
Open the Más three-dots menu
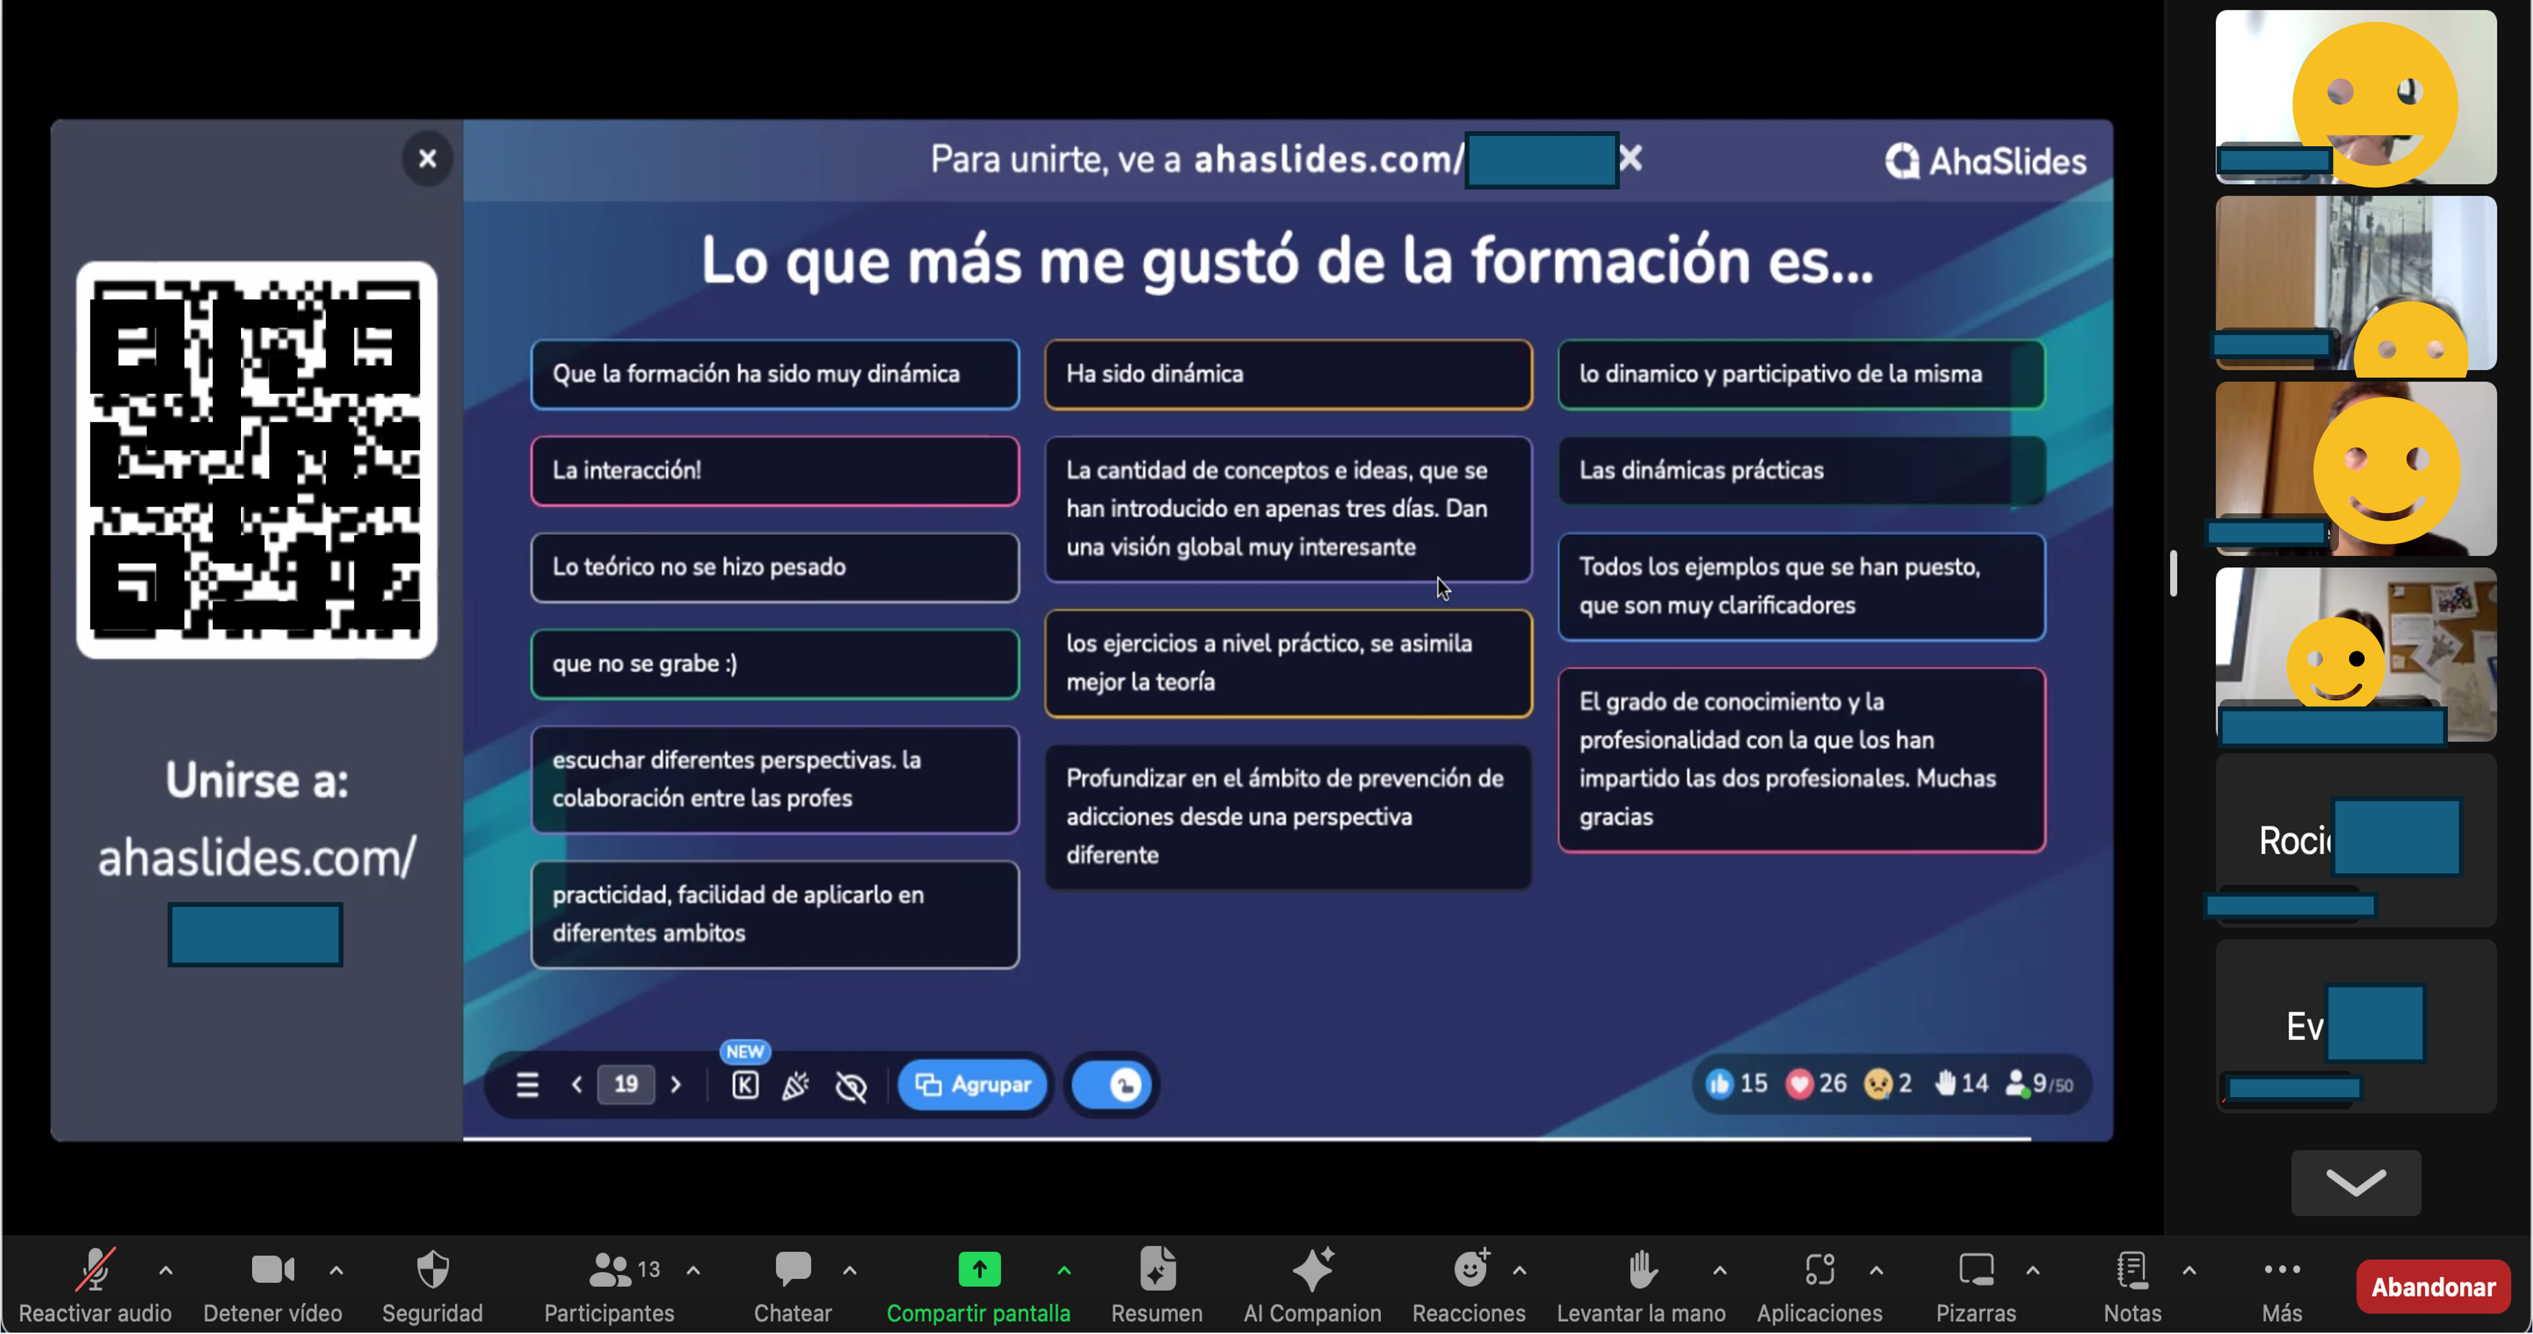(2282, 1269)
